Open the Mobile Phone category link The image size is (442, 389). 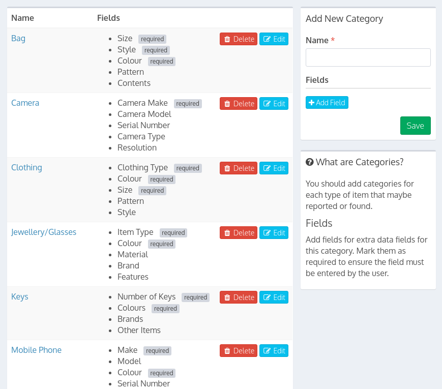[x=36, y=350]
